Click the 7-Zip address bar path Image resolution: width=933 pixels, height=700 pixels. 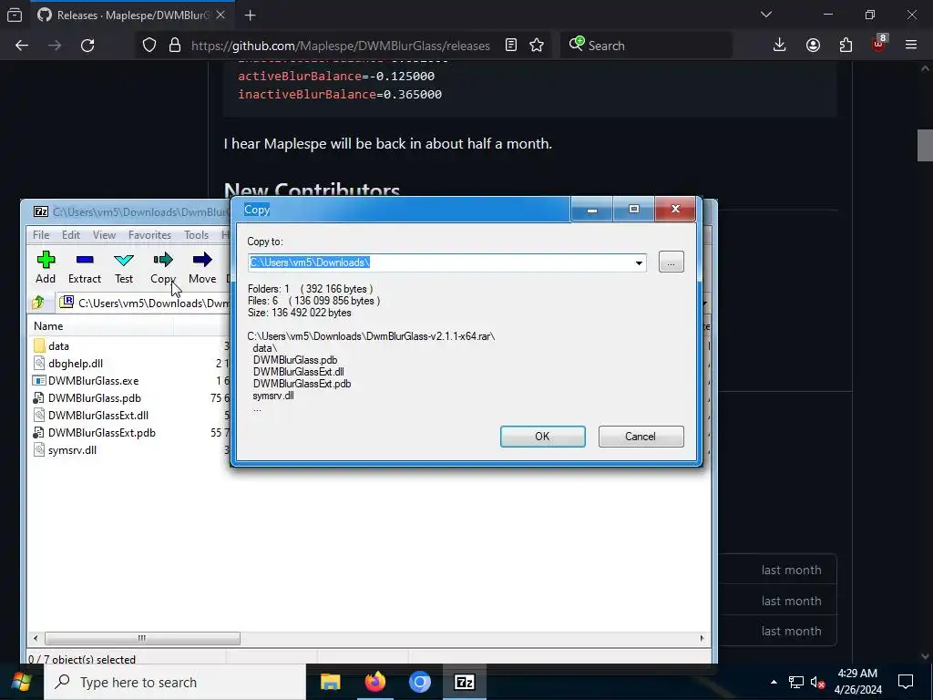click(153, 303)
